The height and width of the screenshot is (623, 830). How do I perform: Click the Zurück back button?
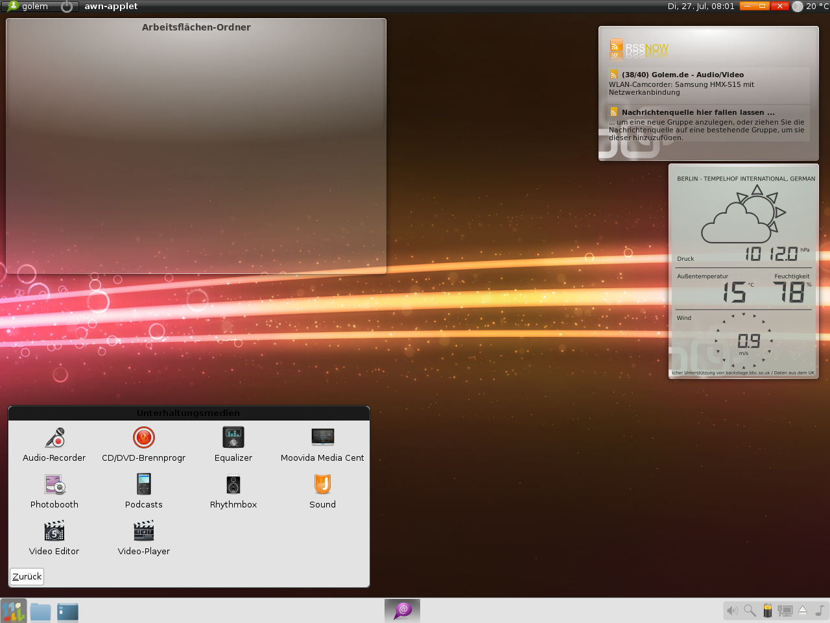27,576
